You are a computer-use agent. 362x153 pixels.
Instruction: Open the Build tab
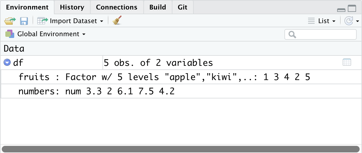pyautogui.click(x=158, y=7)
